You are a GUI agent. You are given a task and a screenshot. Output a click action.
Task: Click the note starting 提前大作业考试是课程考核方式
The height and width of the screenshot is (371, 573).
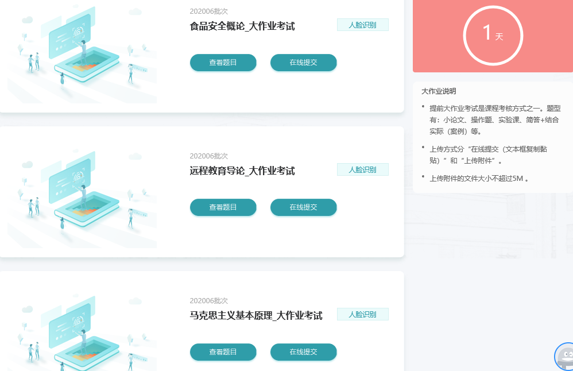pyautogui.click(x=495, y=120)
